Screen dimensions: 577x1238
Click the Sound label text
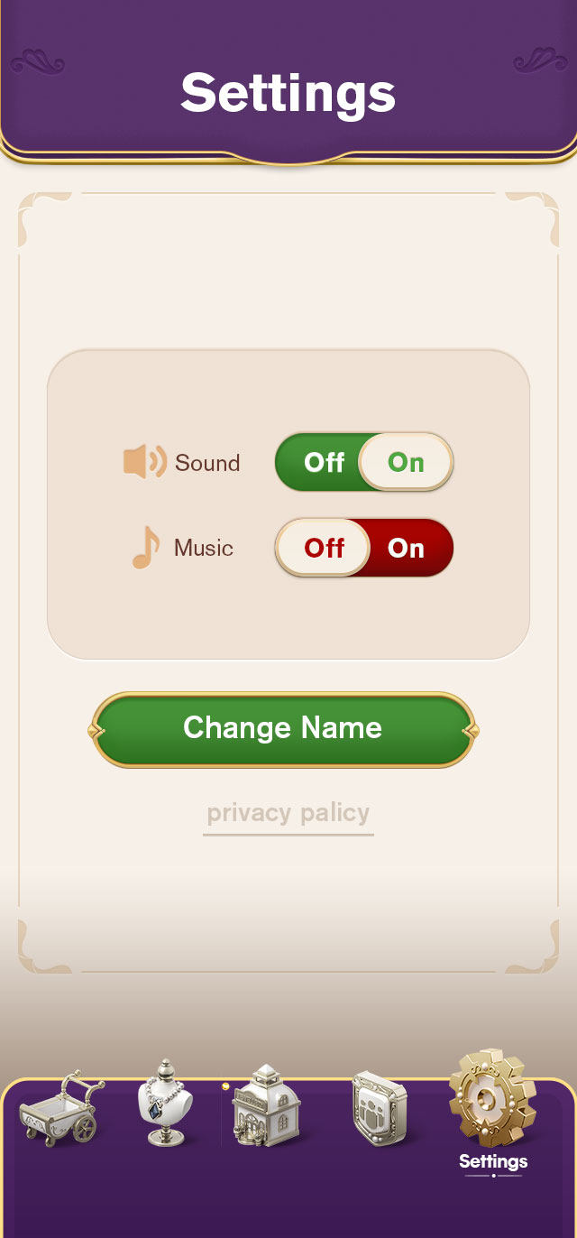coord(207,463)
